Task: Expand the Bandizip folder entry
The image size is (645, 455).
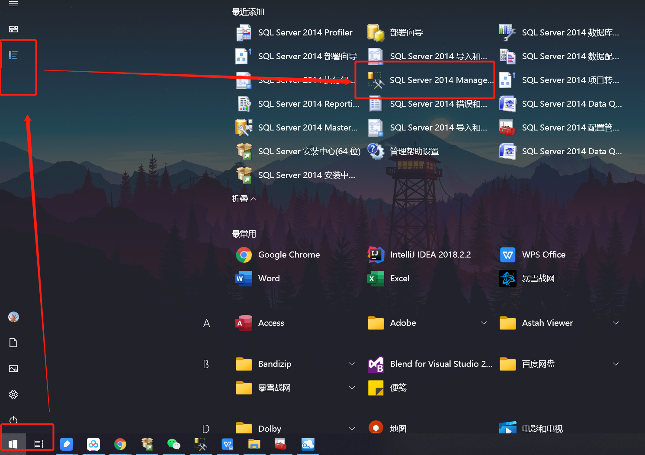Action: tap(352, 364)
